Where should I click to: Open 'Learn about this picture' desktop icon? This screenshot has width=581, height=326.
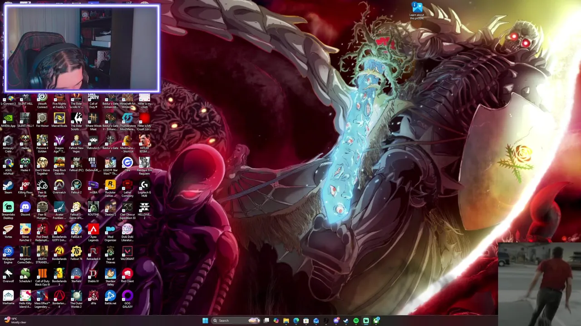pyautogui.click(x=417, y=11)
